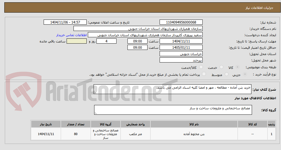Click the buyer organization name field
This screenshot has height=150, width=281.
(138, 29)
